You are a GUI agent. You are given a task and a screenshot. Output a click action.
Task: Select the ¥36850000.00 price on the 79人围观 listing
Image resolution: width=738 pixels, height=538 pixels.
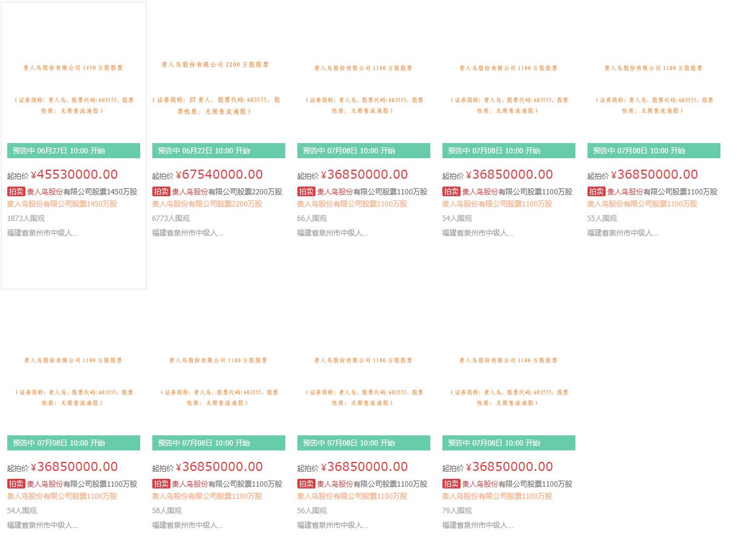click(x=510, y=467)
